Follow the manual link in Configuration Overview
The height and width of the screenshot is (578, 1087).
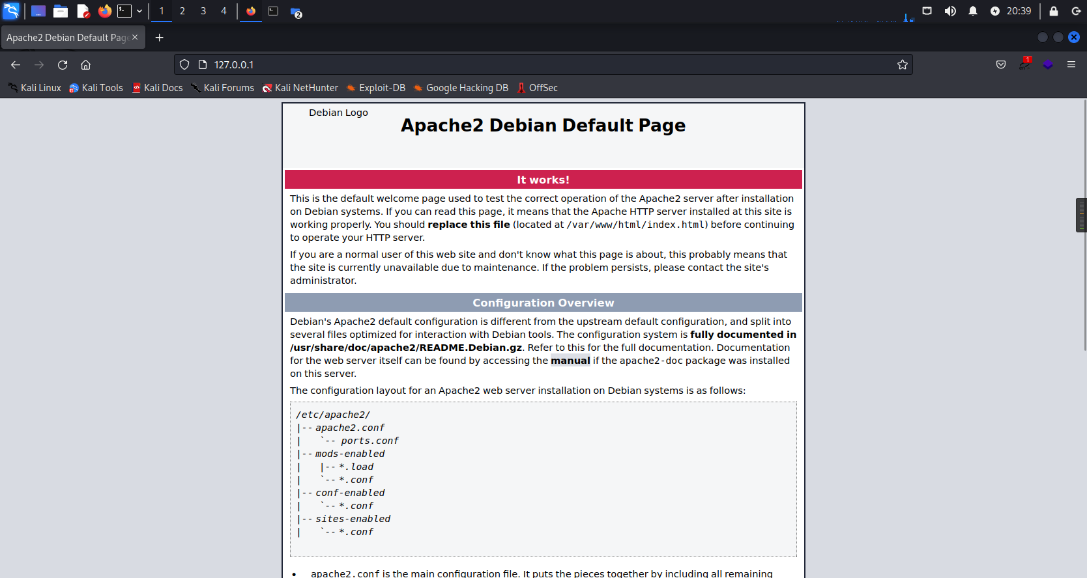pyautogui.click(x=570, y=361)
